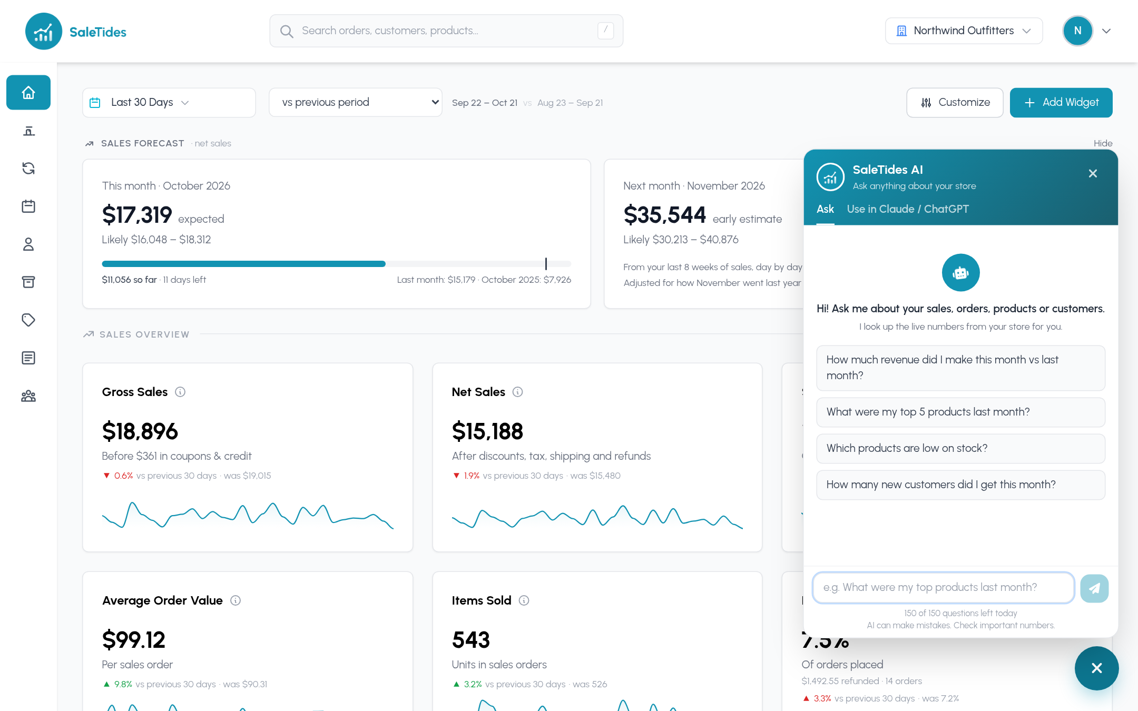Viewport: 1138px width, 711px height.
Task: Expand the account menu chevron
Action: (x=1106, y=31)
